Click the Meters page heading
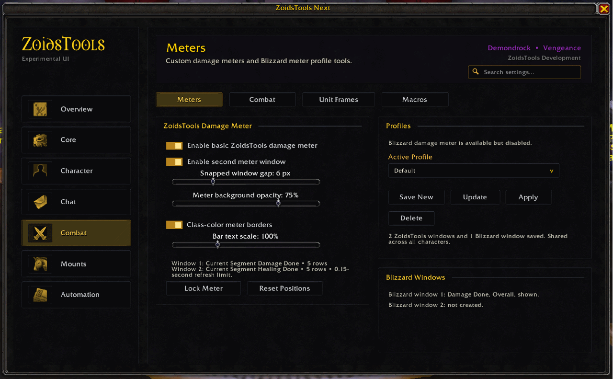Screen dimensions: 613x379 [x=186, y=48]
